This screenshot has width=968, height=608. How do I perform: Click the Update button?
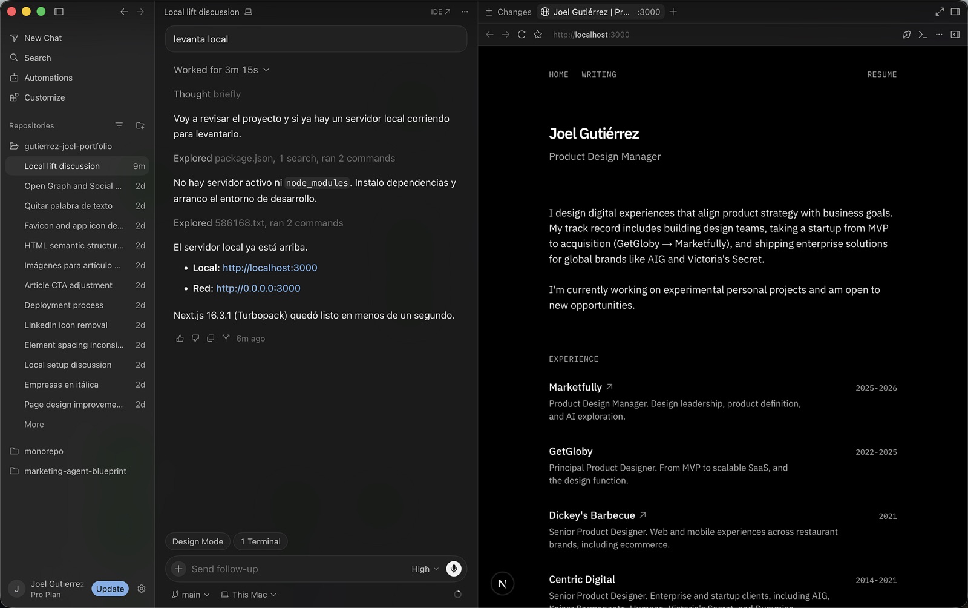click(110, 589)
